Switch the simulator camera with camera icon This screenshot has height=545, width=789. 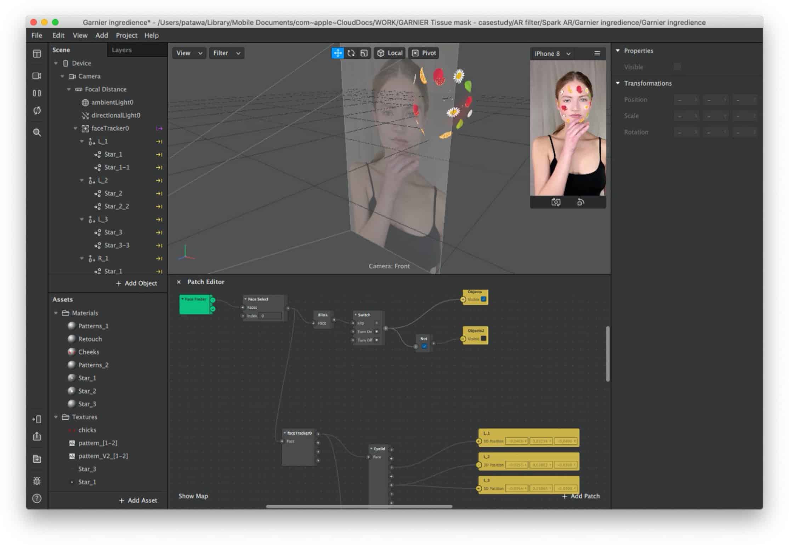(556, 202)
